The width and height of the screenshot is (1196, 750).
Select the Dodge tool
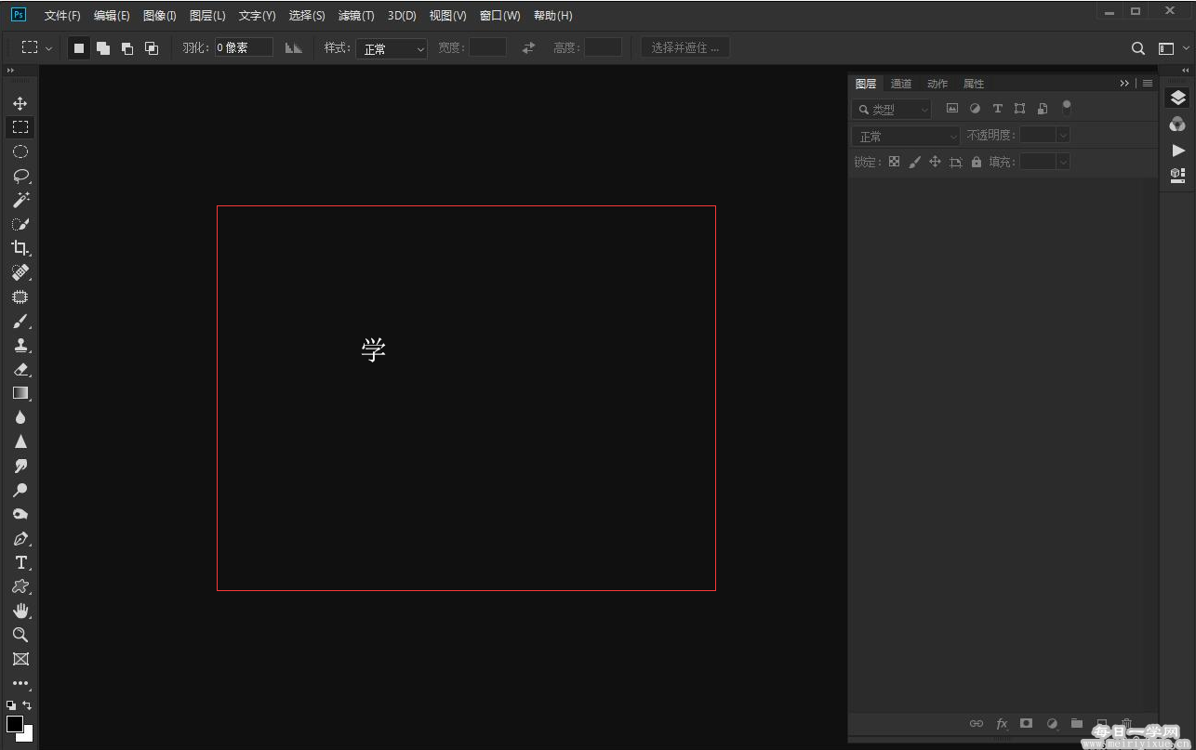[x=20, y=490]
